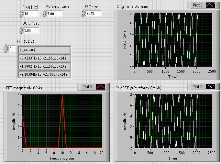The width and height of the screenshot is (221, 164).
Task: Click the FFT size field showing 2048
Action: [93, 14]
